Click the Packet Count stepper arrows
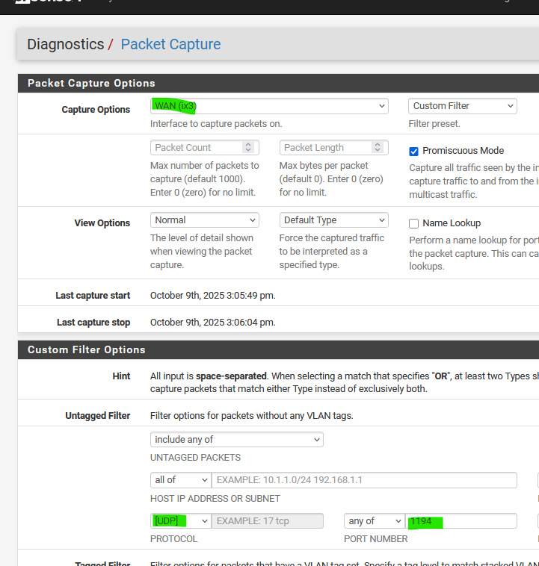This screenshot has width=539, height=566. pos(249,148)
